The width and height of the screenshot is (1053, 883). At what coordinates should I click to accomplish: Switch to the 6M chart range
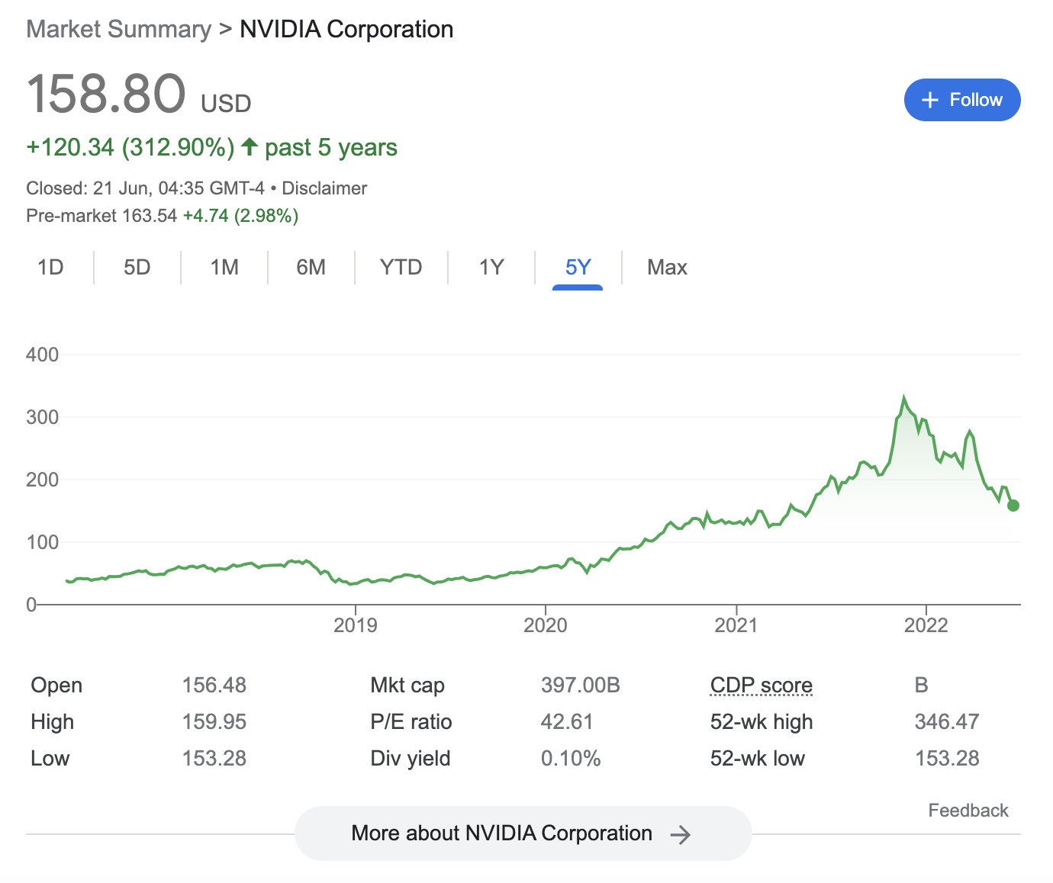click(311, 268)
